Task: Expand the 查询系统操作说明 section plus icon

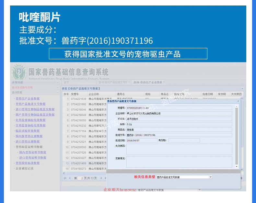Action: (x=57, y=87)
